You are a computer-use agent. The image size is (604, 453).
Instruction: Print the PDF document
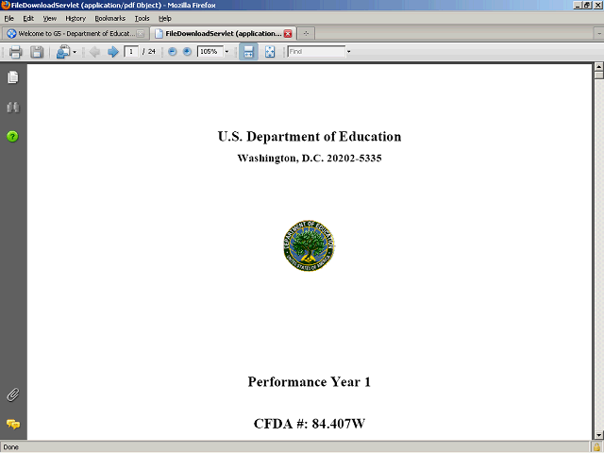coord(15,52)
